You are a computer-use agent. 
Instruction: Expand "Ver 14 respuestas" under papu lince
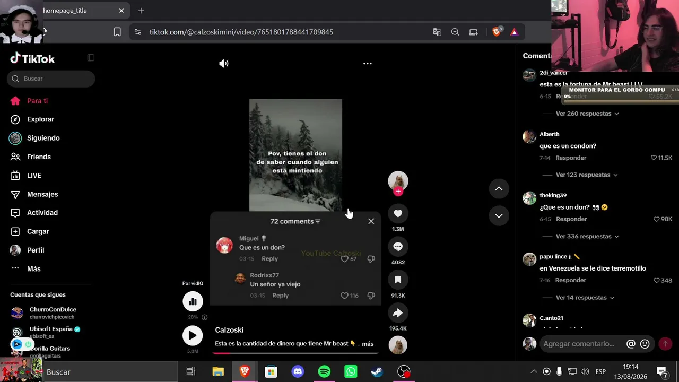(585, 298)
